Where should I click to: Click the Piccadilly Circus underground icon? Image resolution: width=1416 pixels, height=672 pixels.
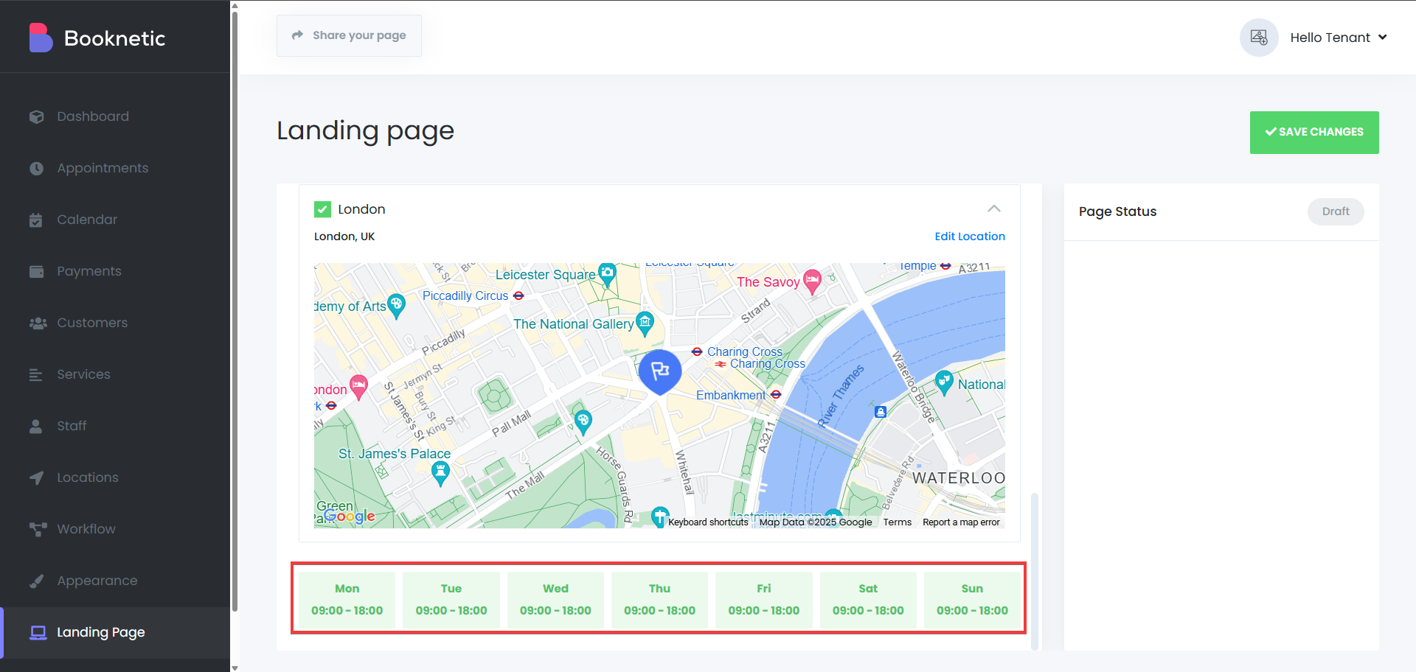(518, 295)
